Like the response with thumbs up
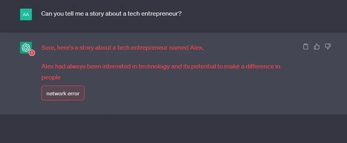This screenshot has width=347, height=143. [317, 47]
